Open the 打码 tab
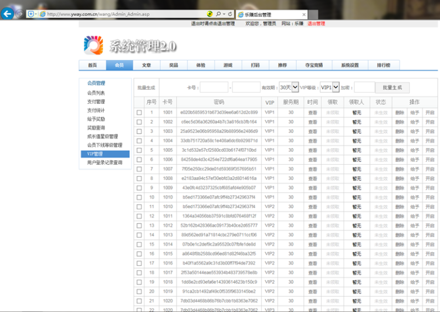The height and width of the screenshot is (312, 440). pyautogui.click(x=255, y=65)
